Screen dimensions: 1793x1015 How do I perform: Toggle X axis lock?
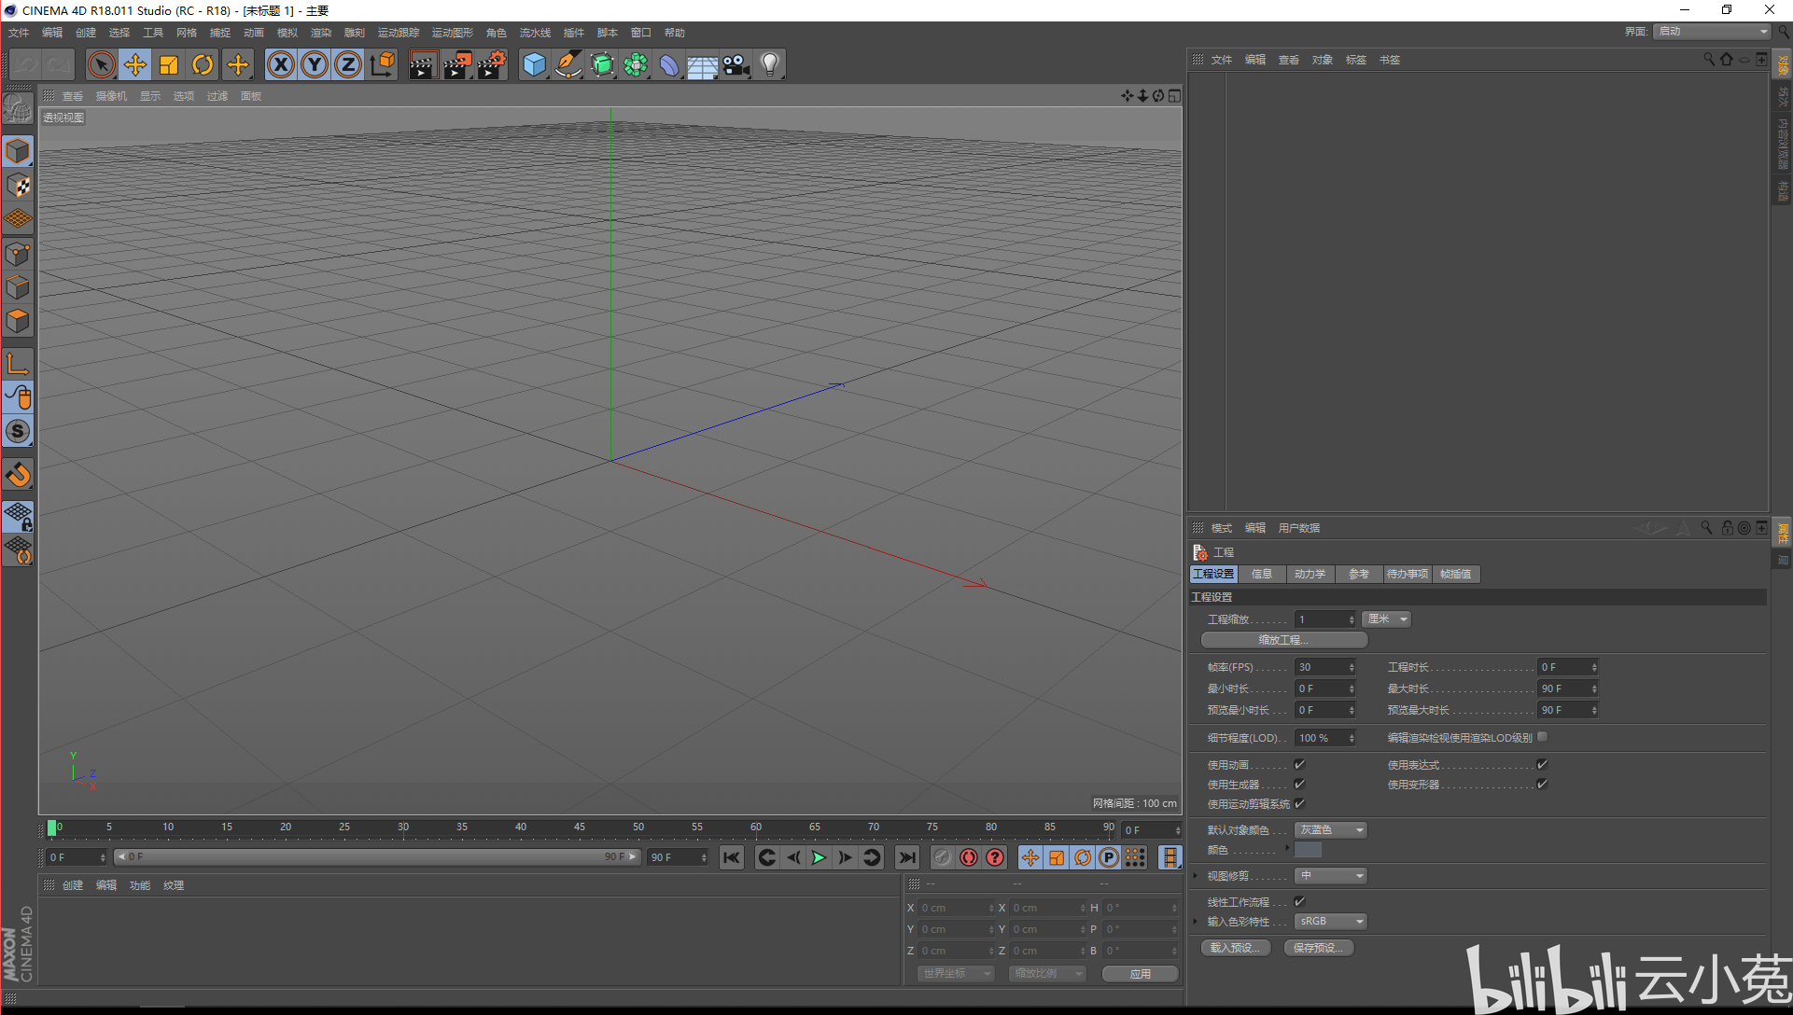pos(280,64)
